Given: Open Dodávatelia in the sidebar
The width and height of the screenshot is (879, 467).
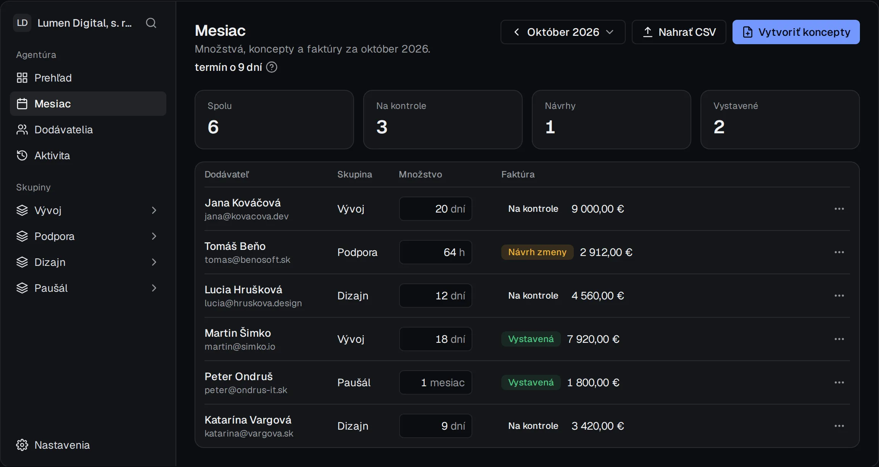Looking at the screenshot, I should (88, 130).
